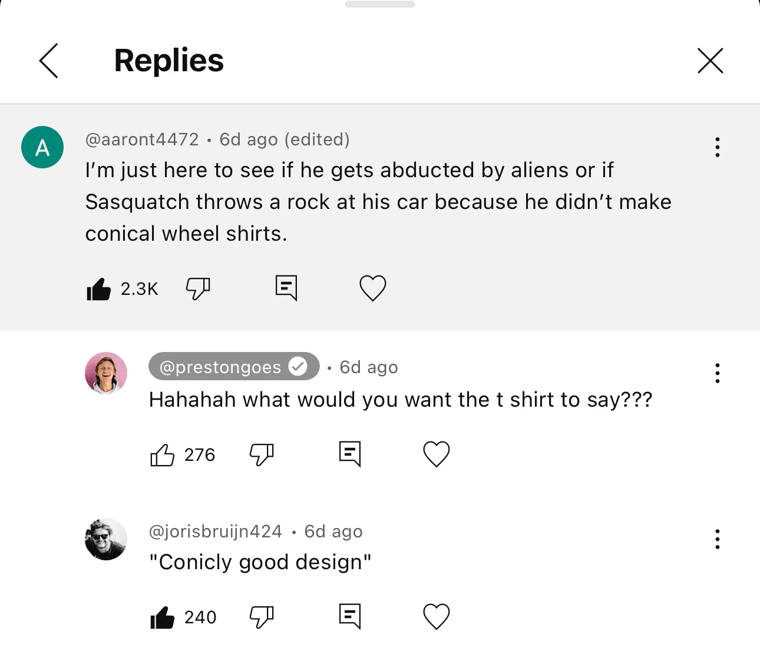Open options menu for prestongoes' reply

(717, 373)
